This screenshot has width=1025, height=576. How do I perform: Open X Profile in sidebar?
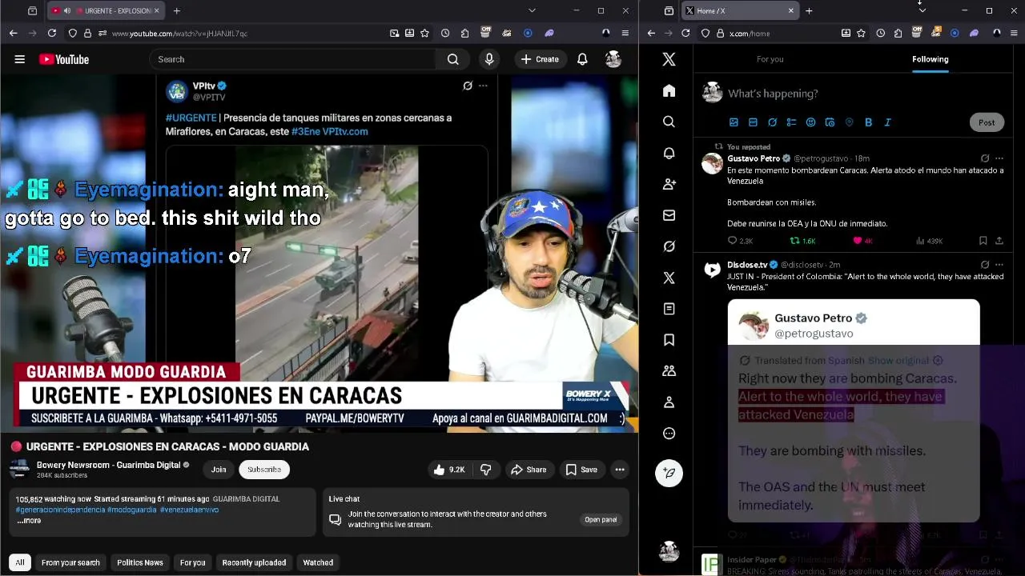(669, 402)
